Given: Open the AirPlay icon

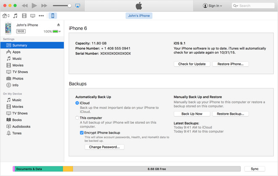Looking at the screenshot, I should (78, 5).
